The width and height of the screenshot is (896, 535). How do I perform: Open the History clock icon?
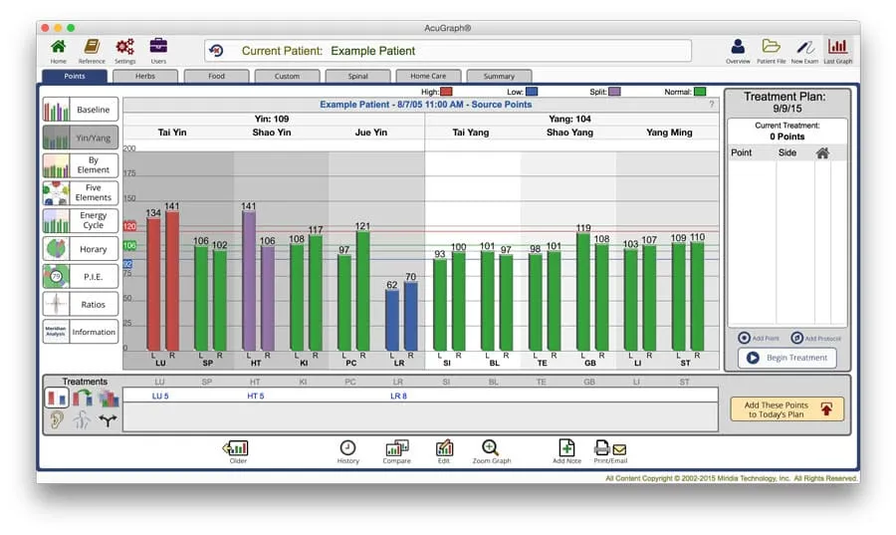click(347, 451)
